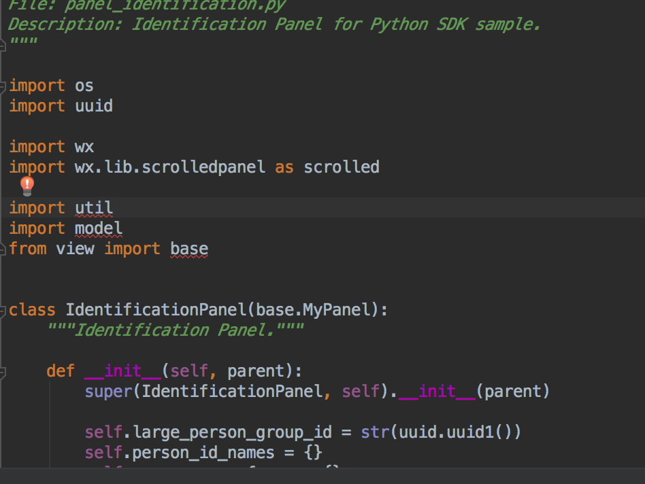The image size is (645, 484).
Task: Collapse the import block fold marker at 'import os'
Action: 2,87
